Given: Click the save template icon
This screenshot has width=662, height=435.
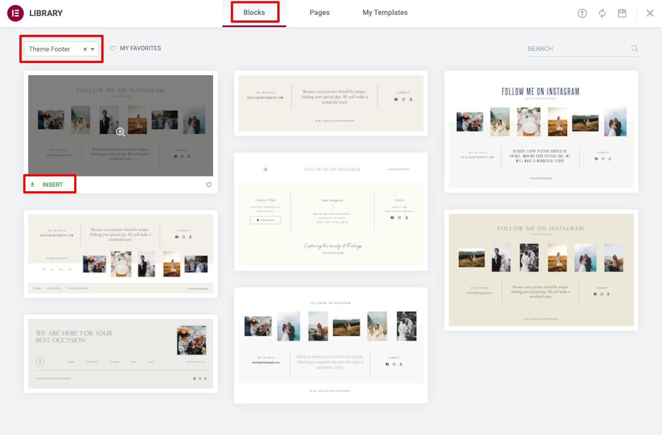Looking at the screenshot, I should (622, 13).
